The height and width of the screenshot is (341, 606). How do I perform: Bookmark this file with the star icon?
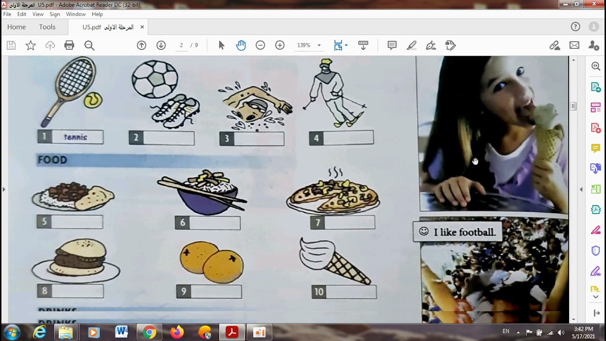click(31, 45)
